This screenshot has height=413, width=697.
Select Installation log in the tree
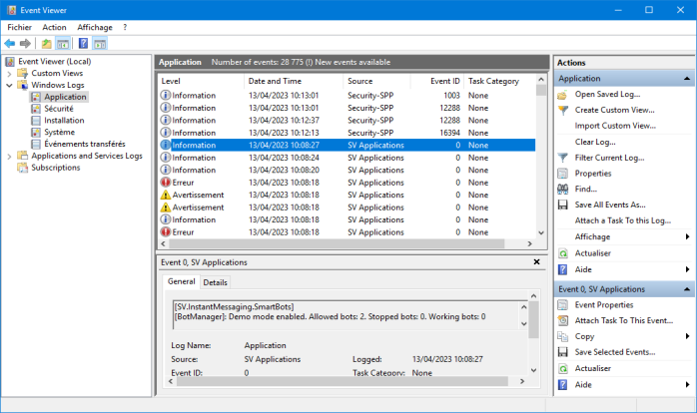coord(64,121)
